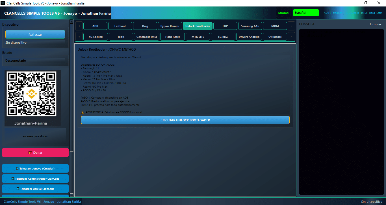The image size is (386, 205).
Task: Go to the Drivers Android tab
Action: click(249, 37)
